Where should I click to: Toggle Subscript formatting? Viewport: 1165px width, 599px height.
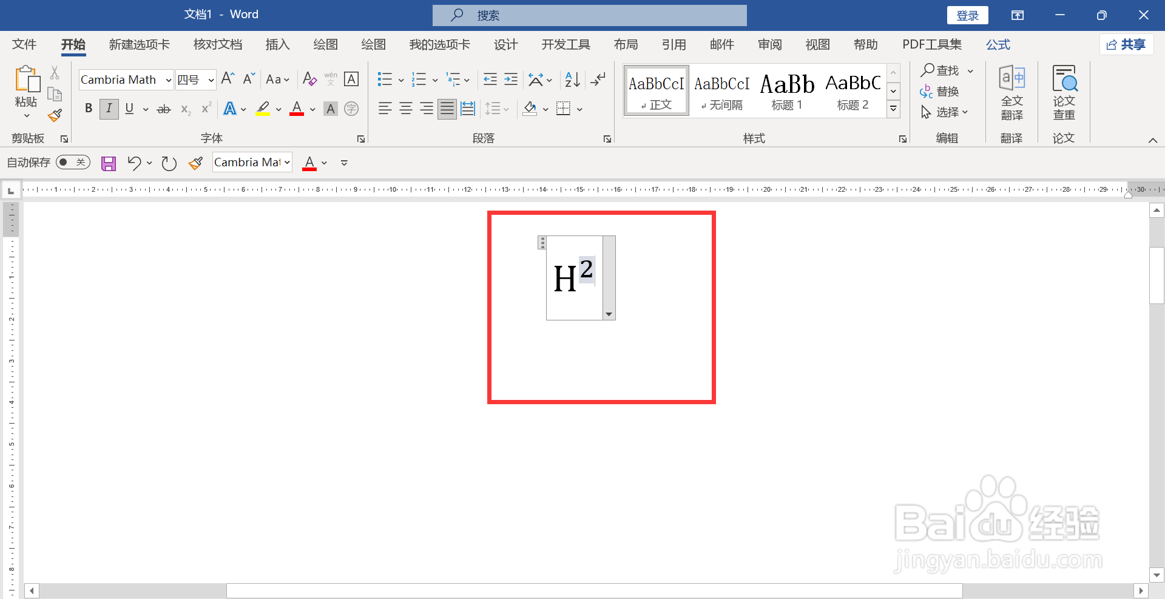(x=186, y=109)
